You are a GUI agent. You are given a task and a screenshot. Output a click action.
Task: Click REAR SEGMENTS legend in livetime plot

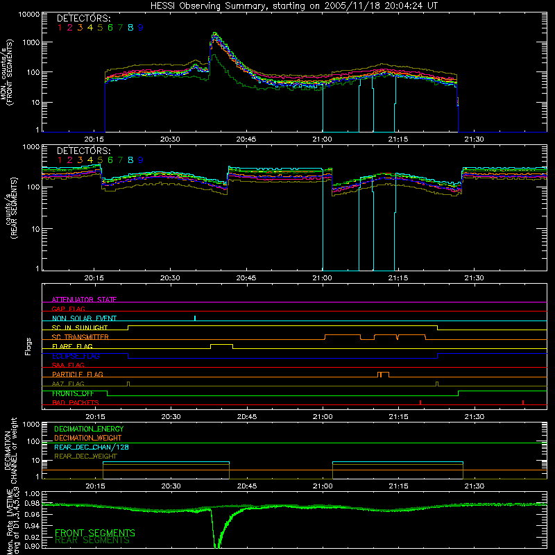[x=92, y=540]
